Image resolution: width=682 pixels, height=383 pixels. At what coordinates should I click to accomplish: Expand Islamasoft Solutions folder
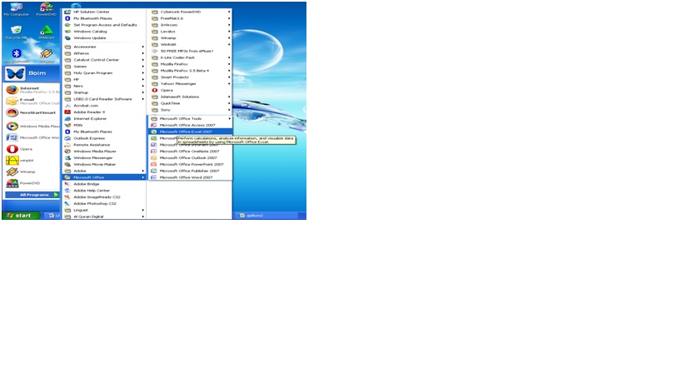[x=191, y=97]
